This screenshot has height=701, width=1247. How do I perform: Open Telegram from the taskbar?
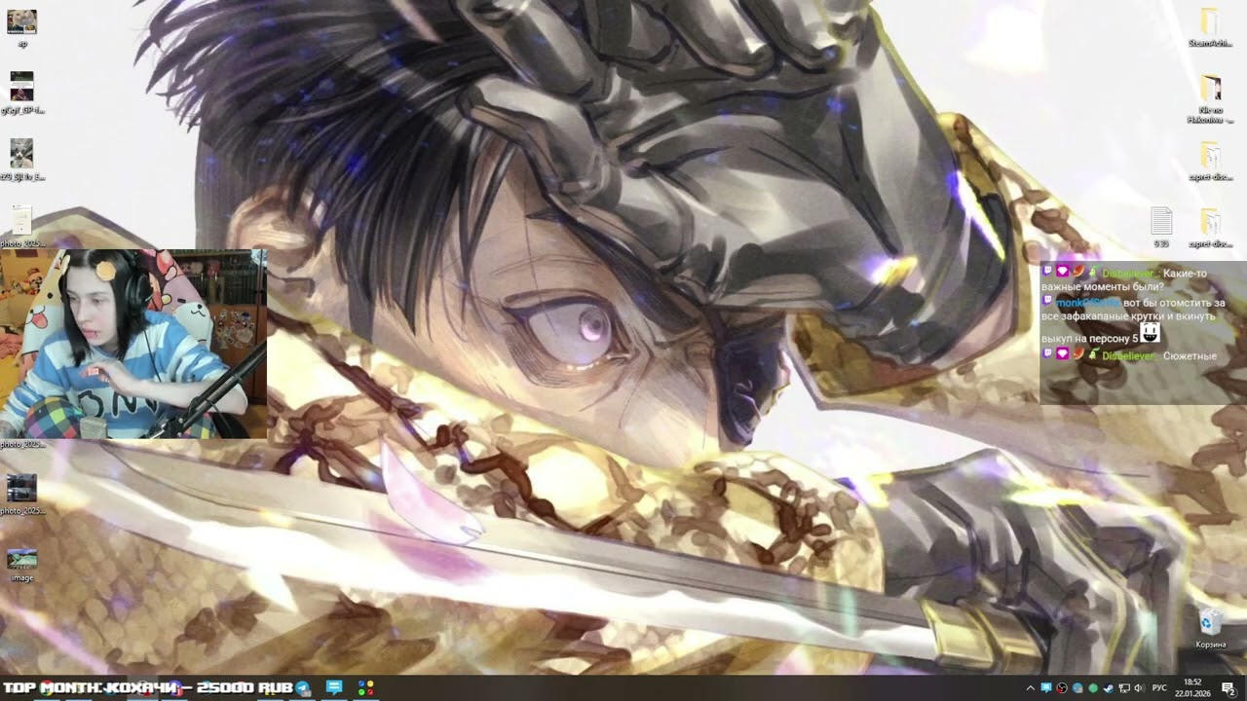[x=303, y=687]
